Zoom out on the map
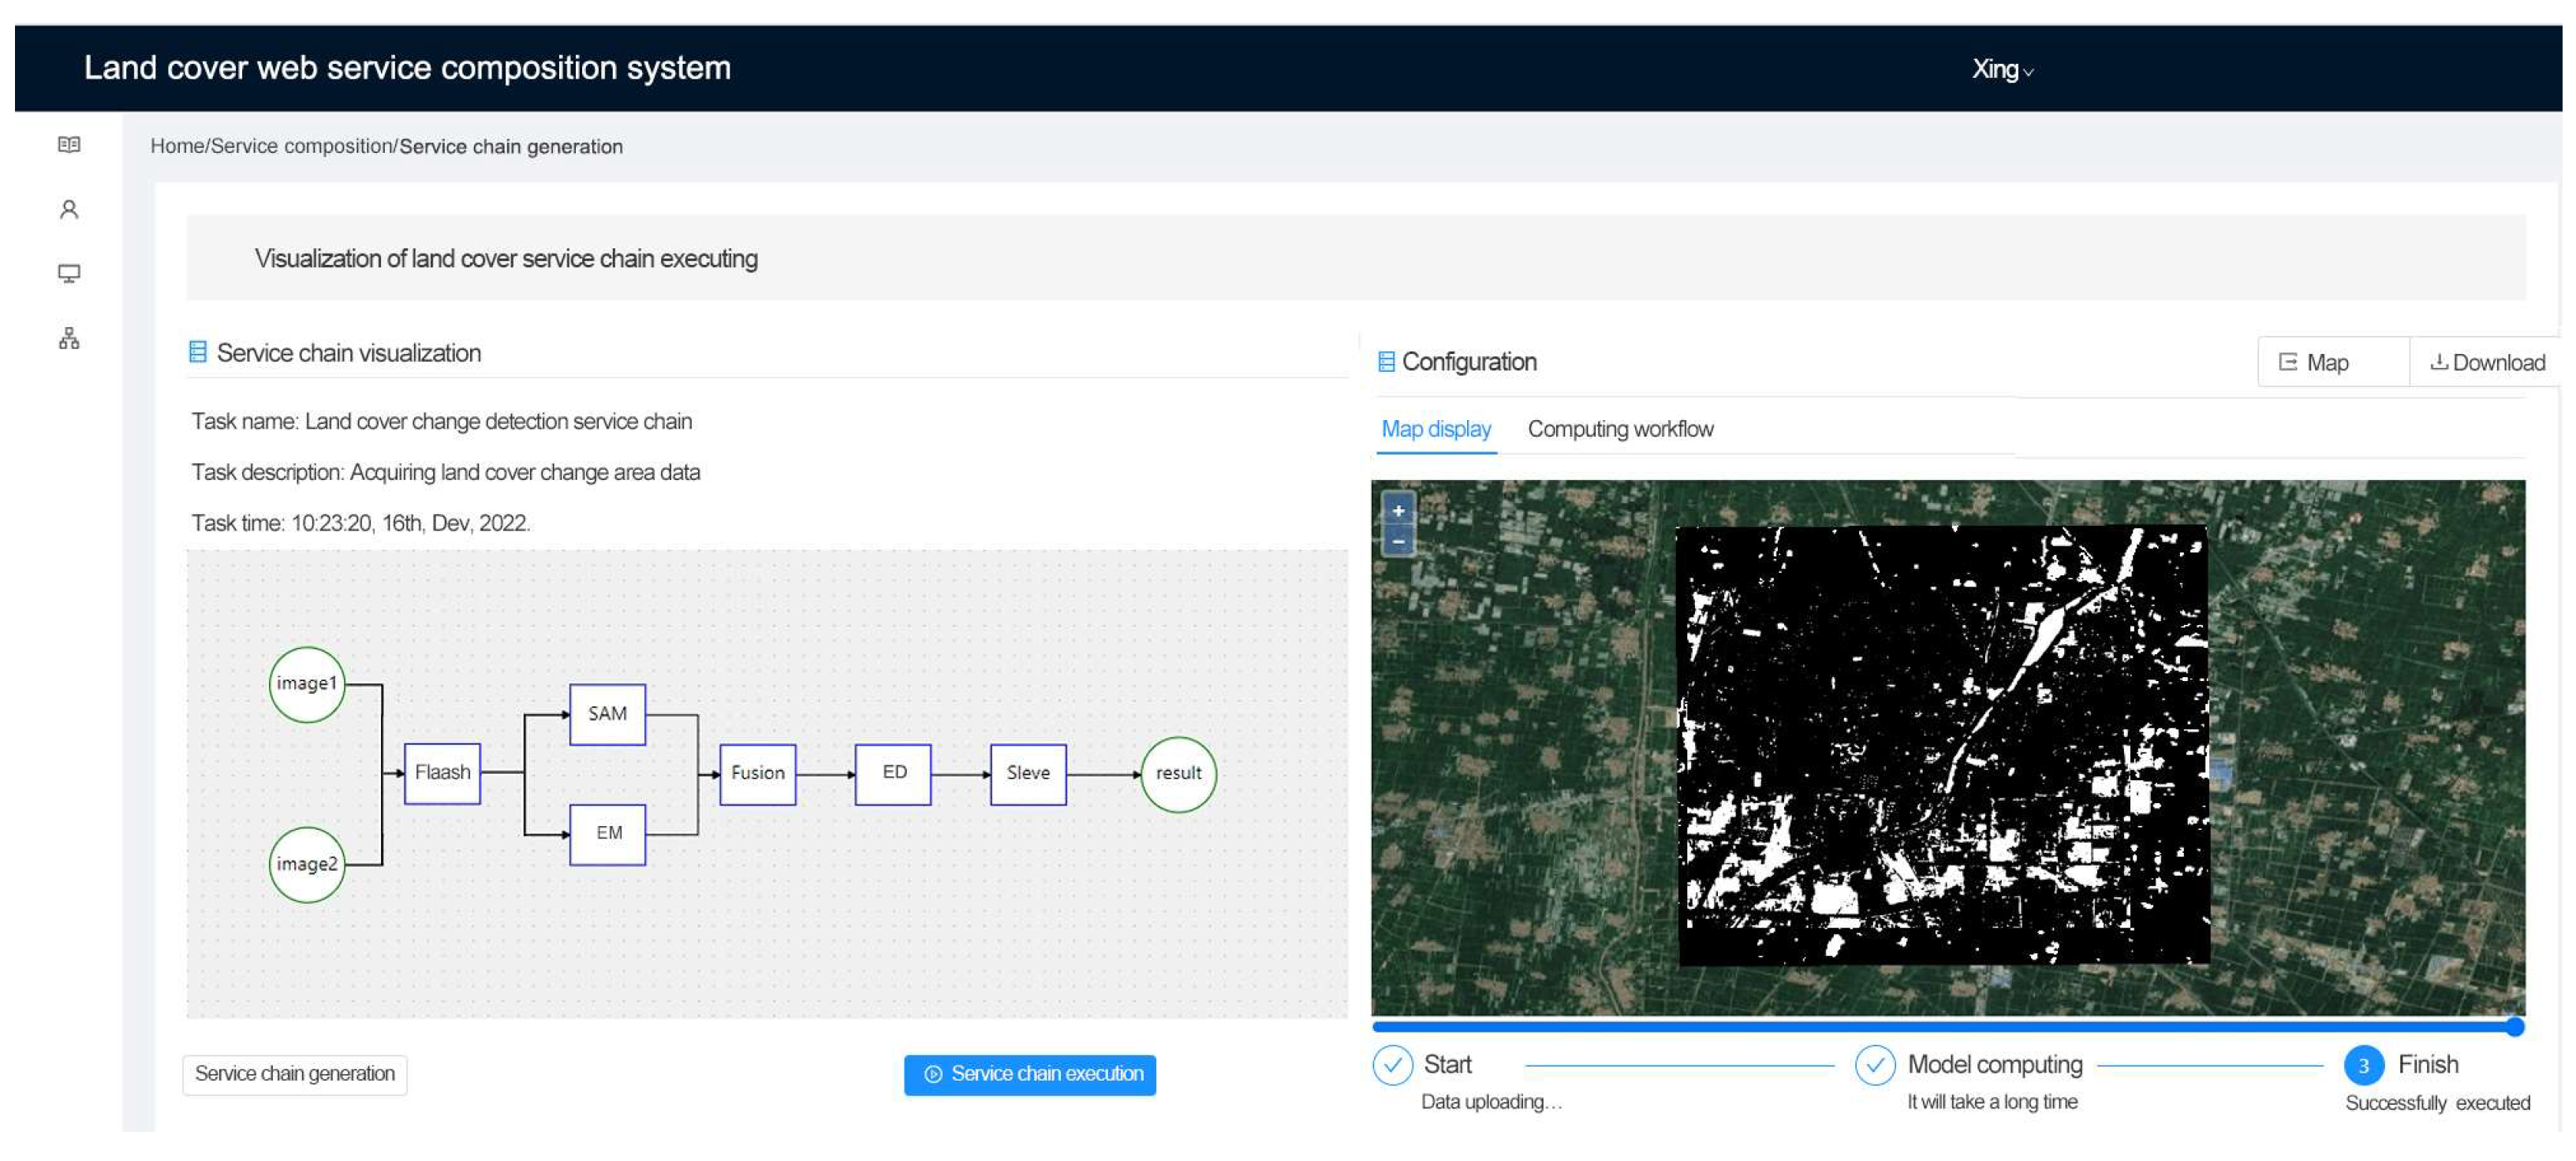Viewport: 2576px width, 1161px height. click(1398, 541)
